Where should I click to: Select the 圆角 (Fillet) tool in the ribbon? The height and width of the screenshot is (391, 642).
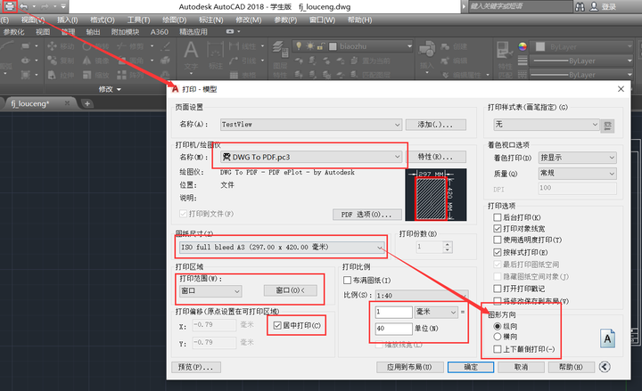coord(130,61)
